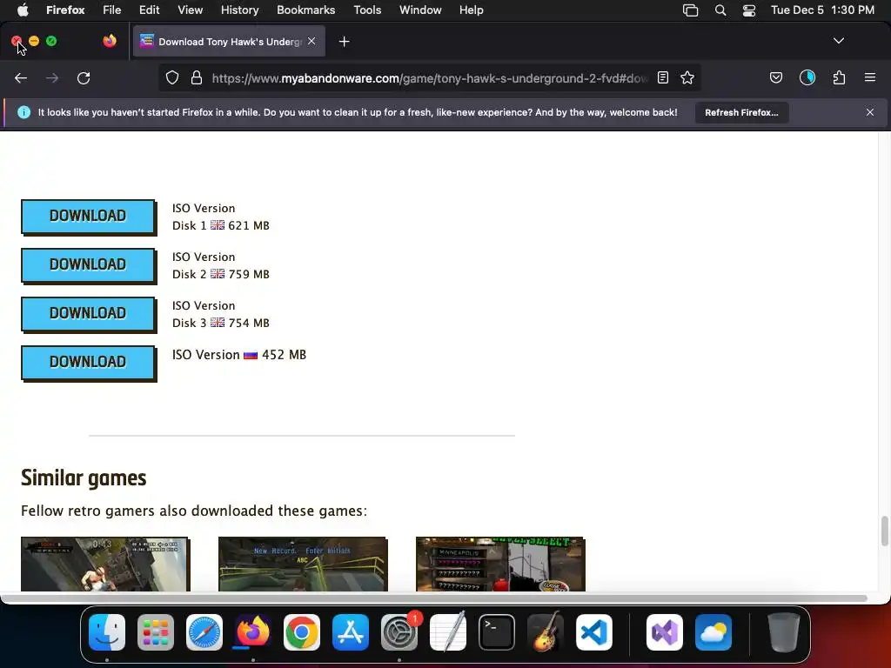This screenshot has height=668, width=891.
Task: Click the padlock site security icon
Action: 197,77
